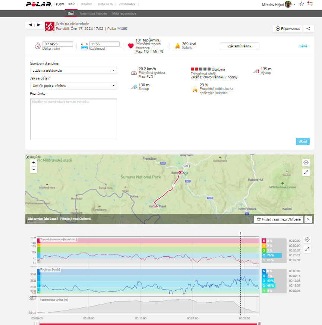Click Přidat trasu mezi Oblíbené button
Image resolution: width=322 pixels, height=325 pixels.
278,219
